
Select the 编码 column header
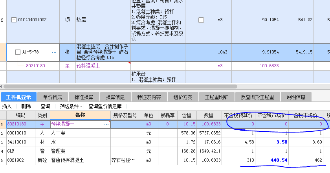point(20,115)
